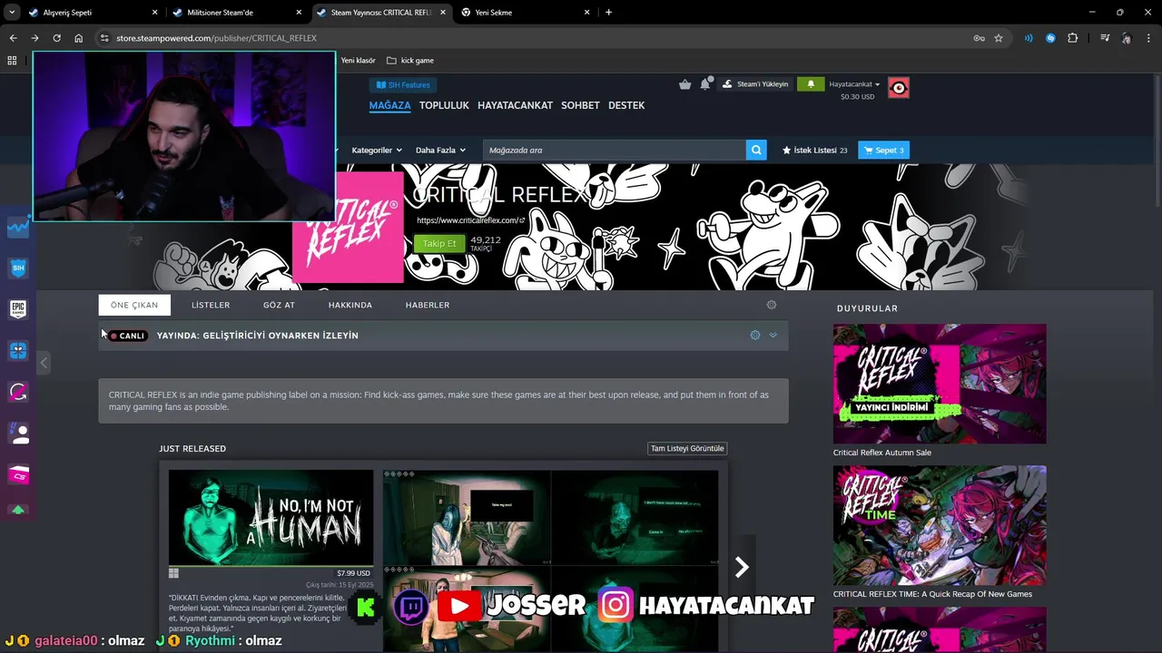The width and height of the screenshot is (1162, 653).
Task: Open the kick game bookmark folder
Action: pos(410,61)
